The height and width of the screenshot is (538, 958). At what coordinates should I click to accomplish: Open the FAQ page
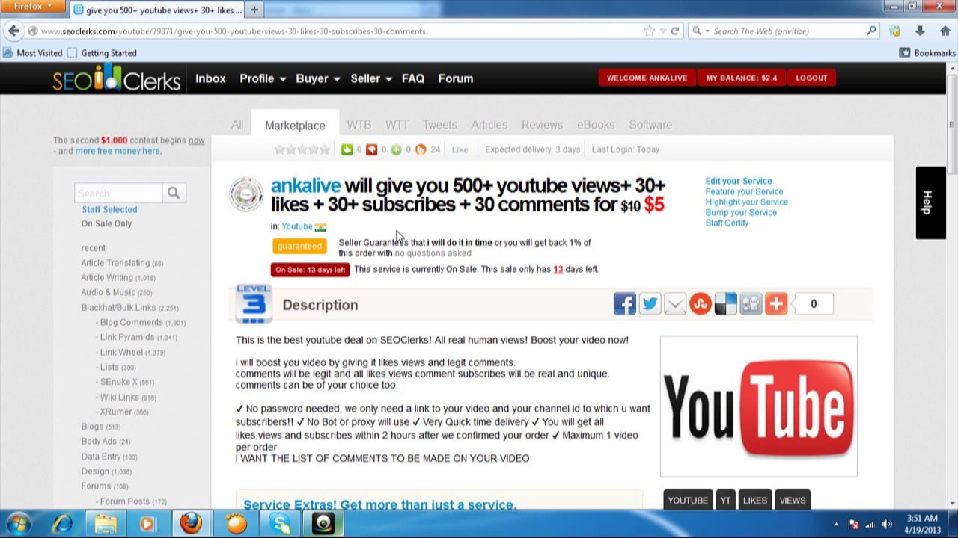pyautogui.click(x=413, y=78)
